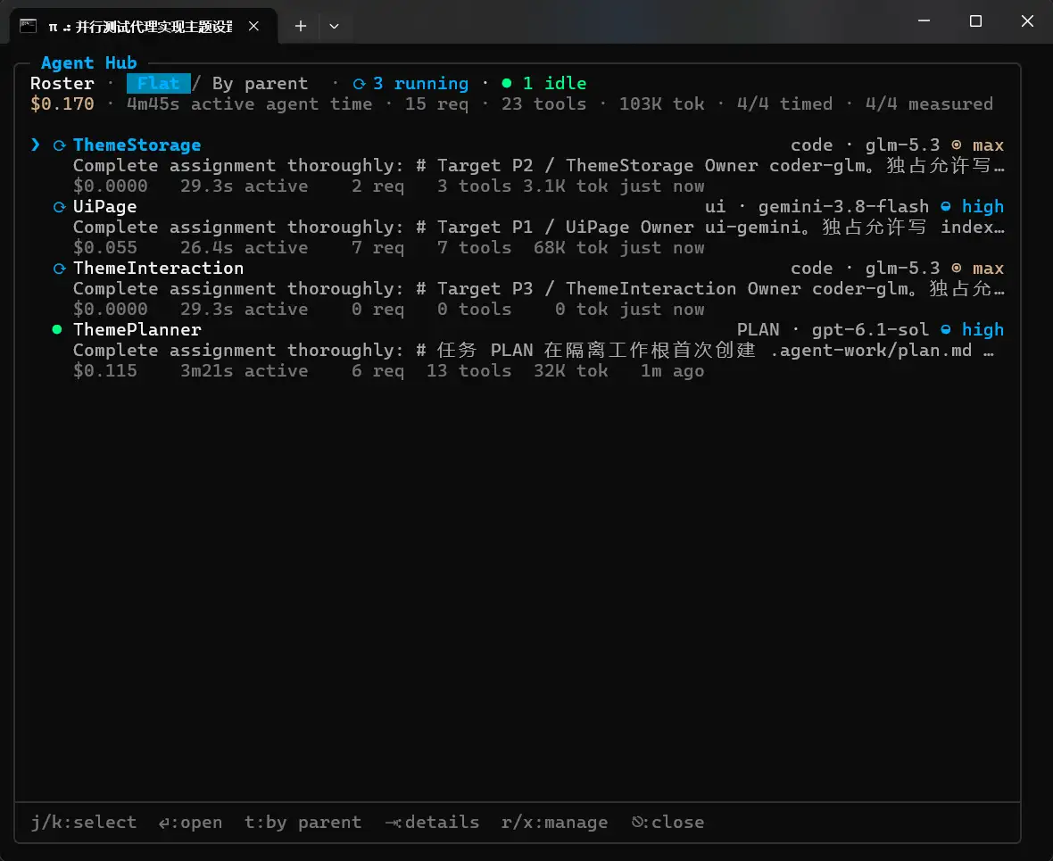Click ThemePlanner's '3m21s active' time
The image size is (1053, 861).
click(244, 371)
